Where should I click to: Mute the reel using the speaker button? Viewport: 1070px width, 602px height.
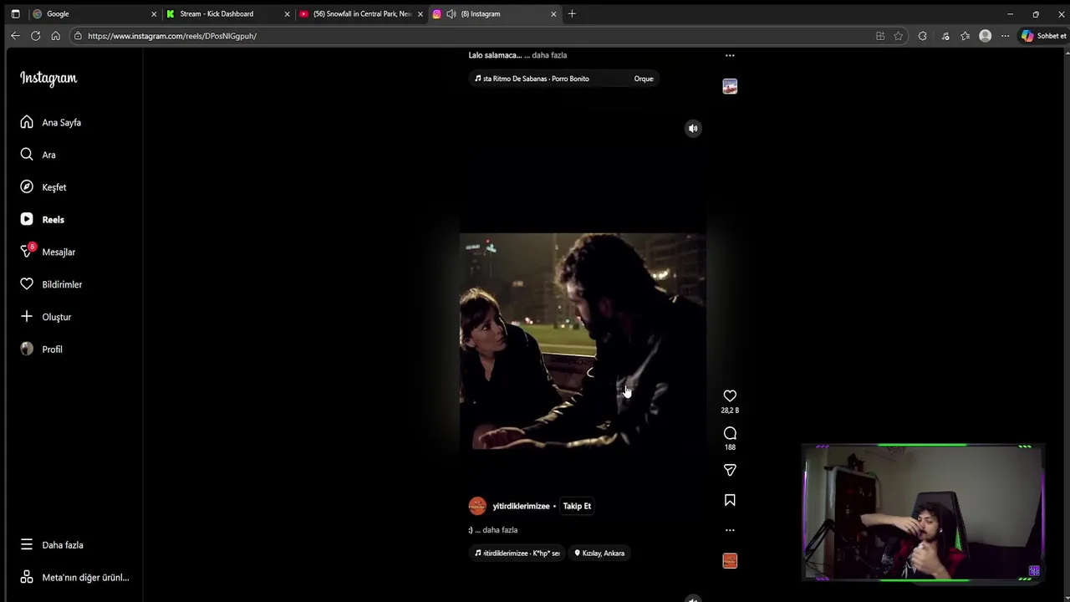tap(693, 128)
